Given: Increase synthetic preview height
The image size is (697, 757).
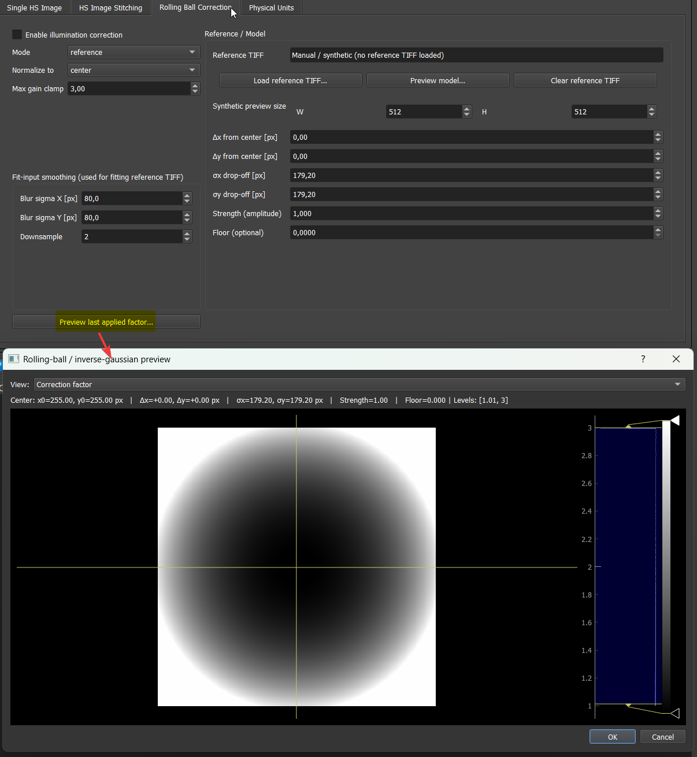Looking at the screenshot, I should point(652,109).
